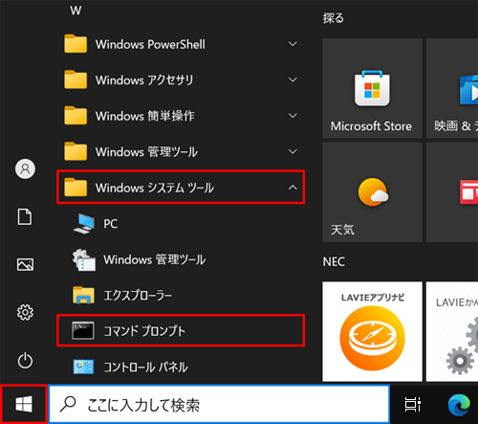Click the Windows 簡単操作 folder icon
Screen dimensions: 478x424
click(x=76, y=116)
